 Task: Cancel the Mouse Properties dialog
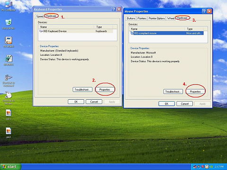[x=185, y=104]
